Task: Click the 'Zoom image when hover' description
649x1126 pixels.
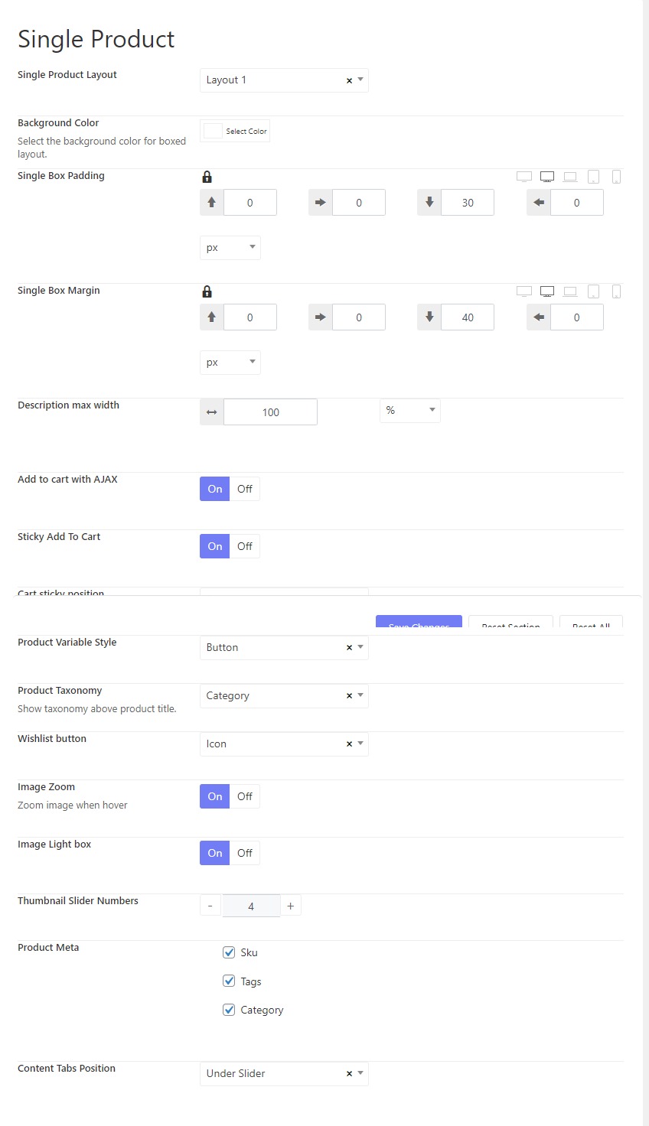Action: [73, 805]
